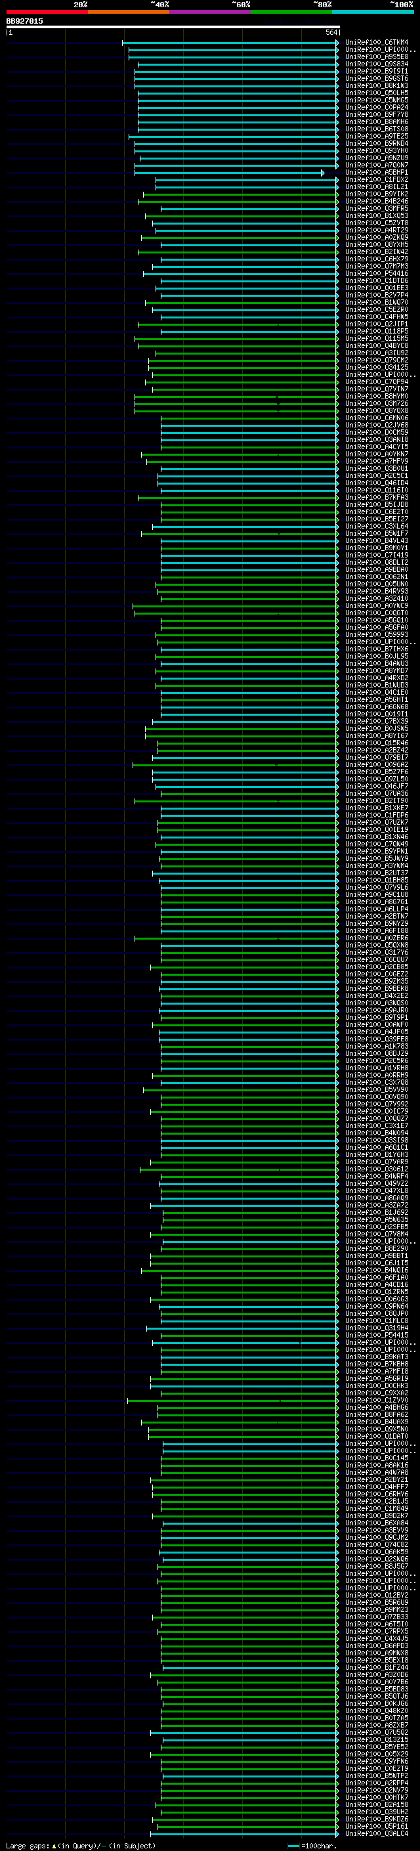The width and height of the screenshot is (420, 1851).
Task: Select the UniRef100_B4B246 entry
Action: [x=376, y=201]
